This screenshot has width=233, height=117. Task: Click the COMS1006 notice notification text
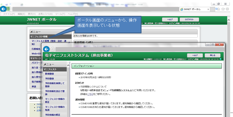click(x=118, y=107)
